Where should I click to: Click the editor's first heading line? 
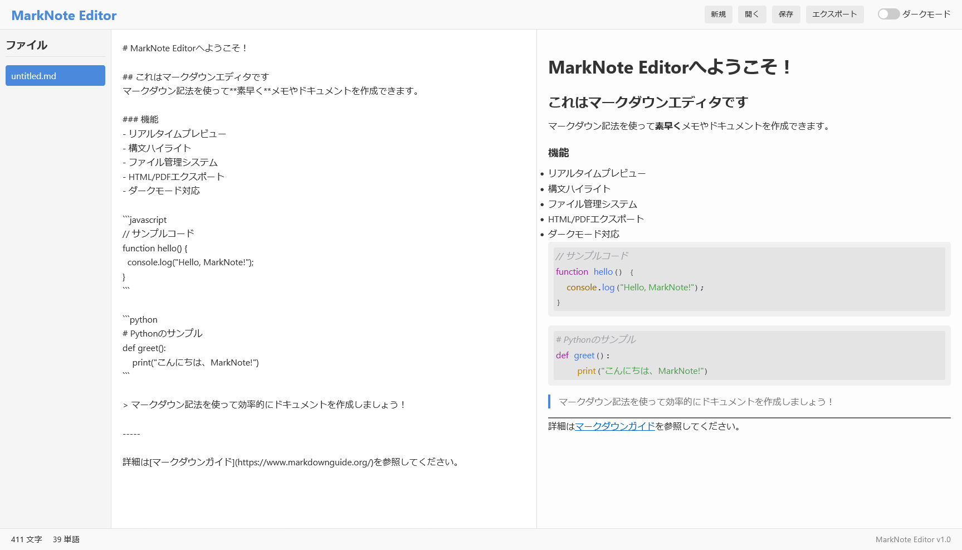coord(184,48)
